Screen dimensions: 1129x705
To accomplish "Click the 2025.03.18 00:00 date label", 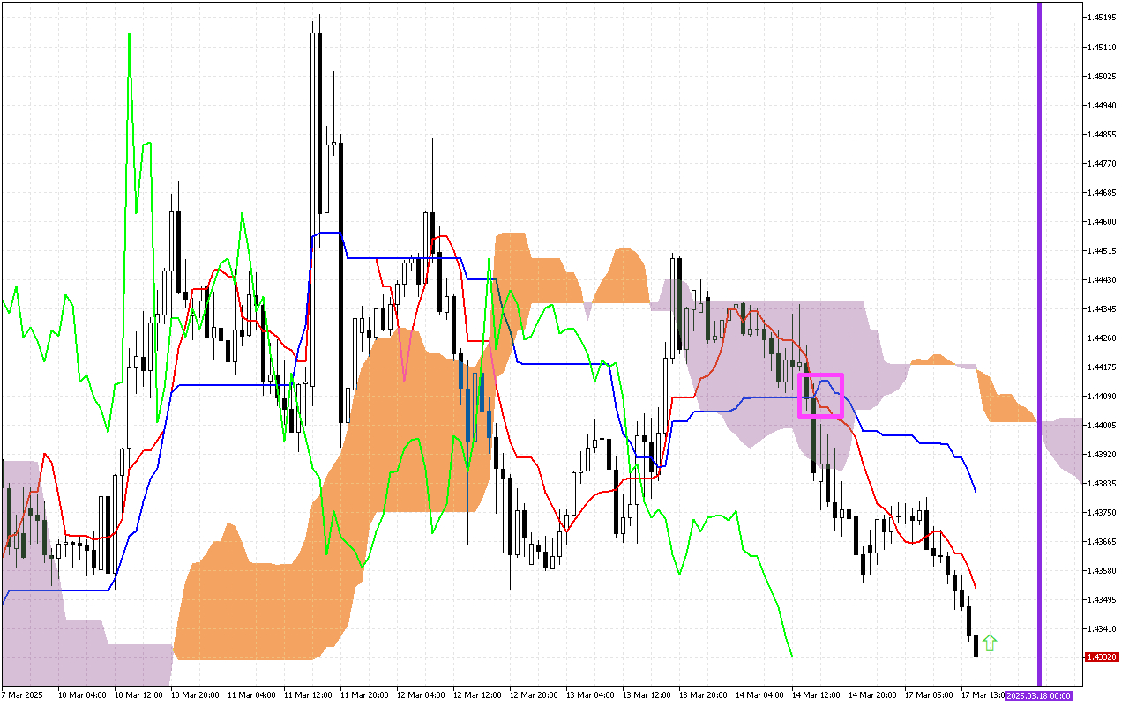I will click(x=1039, y=695).
